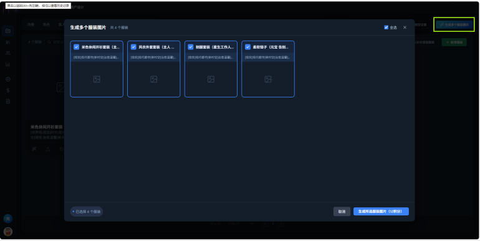The width and height of the screenshot is (480, 241).
Task: Open the folder icon in left sidebar
Action: pyautogui.click(x=8, y=31)
